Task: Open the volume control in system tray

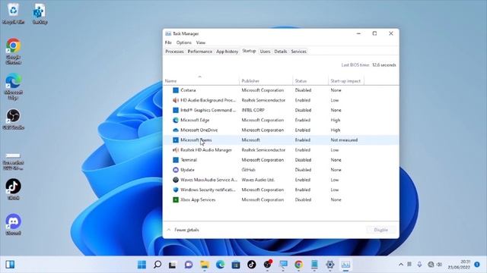Action: tap(439, 265)
